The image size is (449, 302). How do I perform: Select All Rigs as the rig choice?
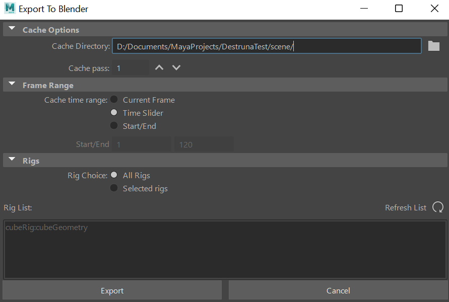(x=114, y=175)
